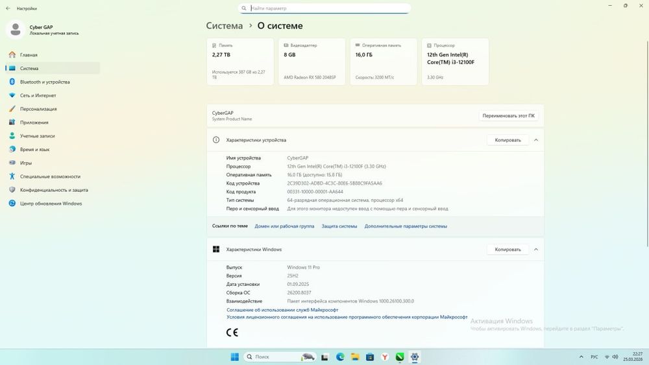Launch Microsoft Edge from the taskbar

(x=340, y=357)
